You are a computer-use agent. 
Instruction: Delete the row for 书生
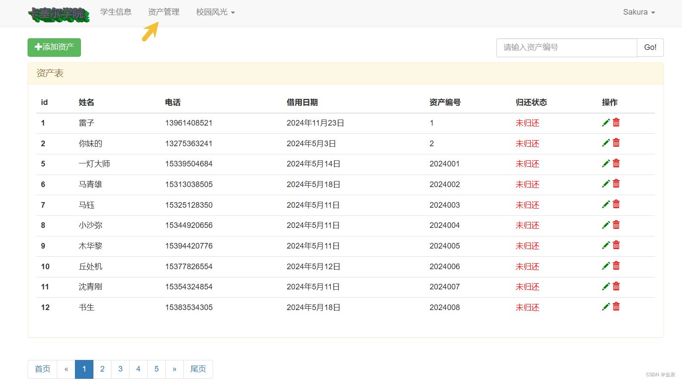point(616,307)
